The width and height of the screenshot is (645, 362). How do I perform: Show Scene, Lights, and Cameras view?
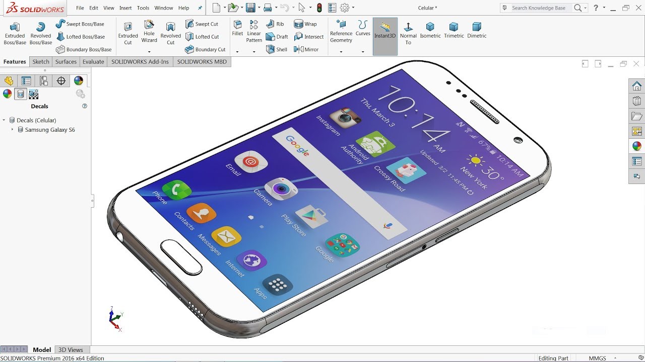click(x=34, y=94)
